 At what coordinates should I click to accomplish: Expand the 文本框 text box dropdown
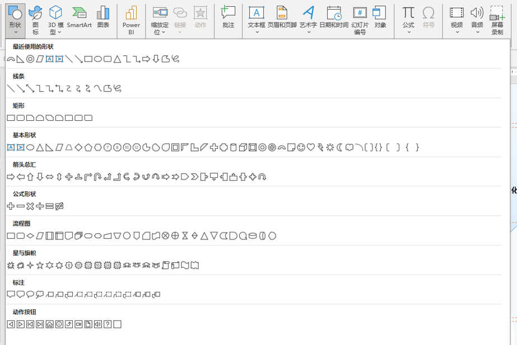pyautogui.click(x=257, y=21)
